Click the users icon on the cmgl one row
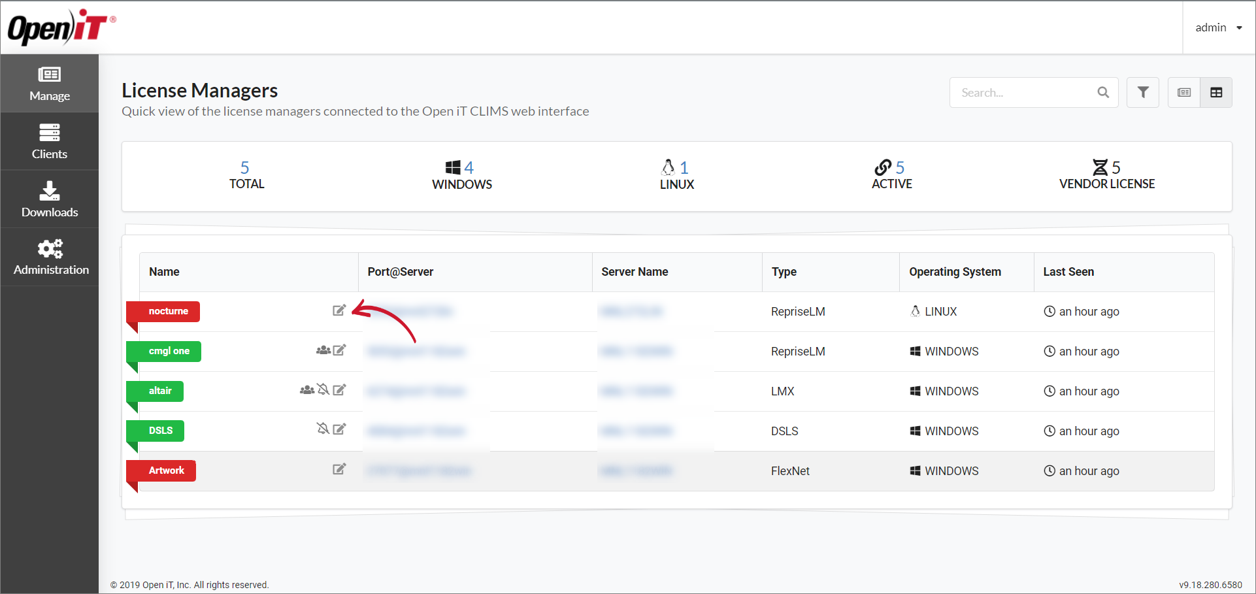The height and width of the screenshot is (594, 1256). pyautogui.click(x=323, y=350)
